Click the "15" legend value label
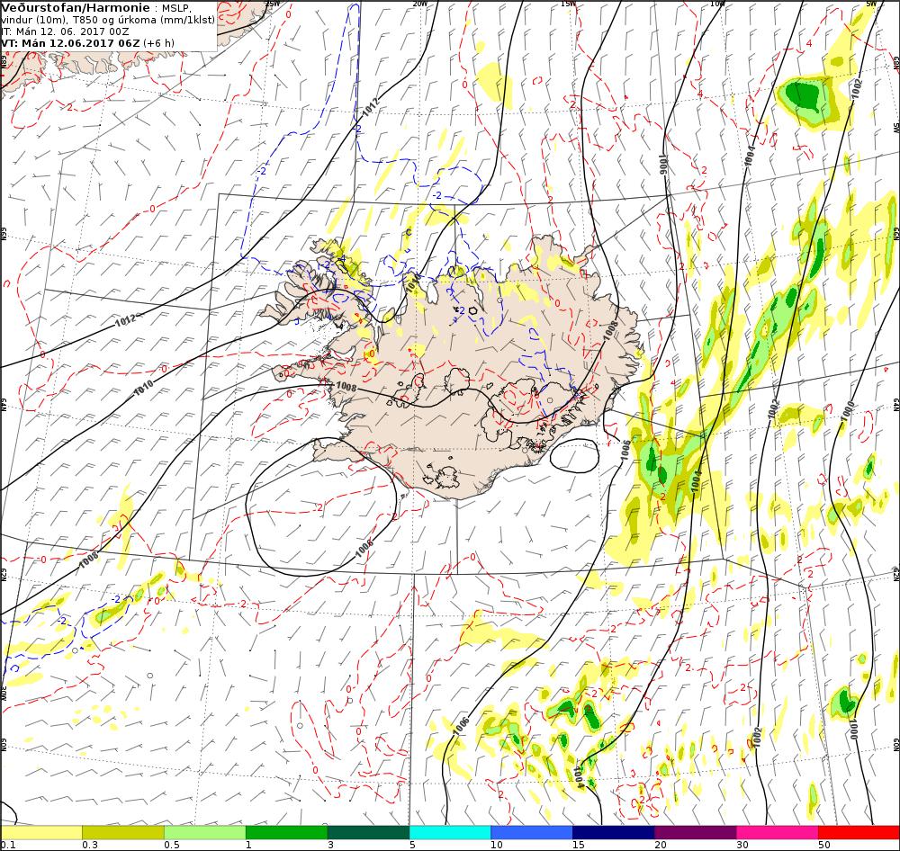 coord(579,845)
